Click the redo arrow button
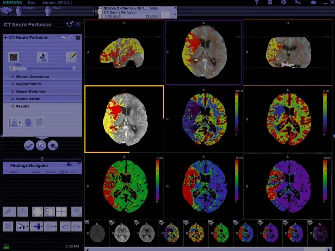 (76, 227)
